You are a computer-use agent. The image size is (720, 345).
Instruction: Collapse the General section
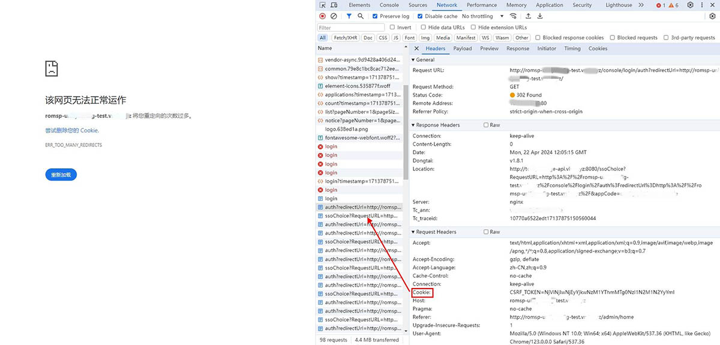(x=413, y=60)
